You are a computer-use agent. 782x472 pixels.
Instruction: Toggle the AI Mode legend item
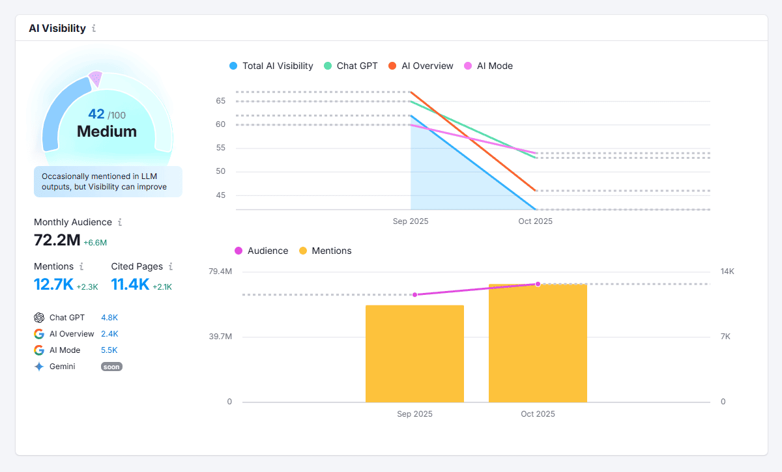point(488,66)
